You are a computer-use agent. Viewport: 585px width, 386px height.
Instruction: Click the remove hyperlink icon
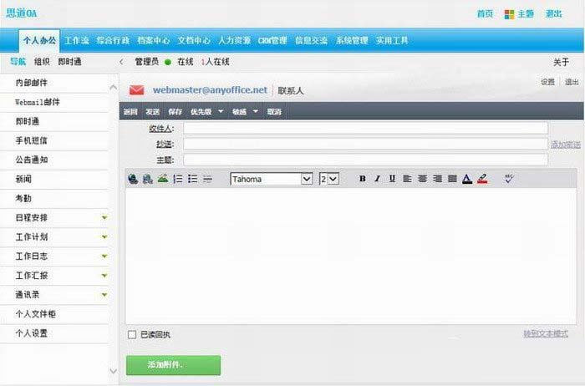(x=148, y=179)
